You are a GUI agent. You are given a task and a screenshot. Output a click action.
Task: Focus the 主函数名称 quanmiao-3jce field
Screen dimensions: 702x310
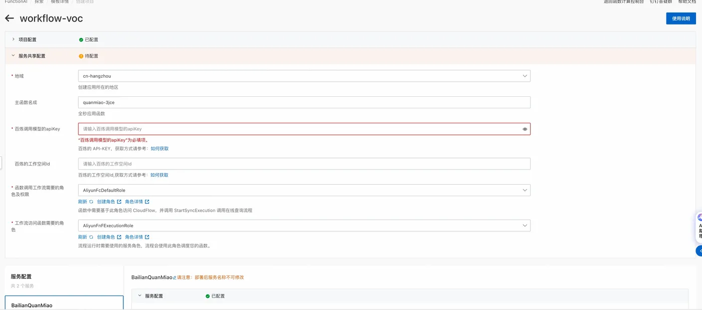(x=304, y=102)
